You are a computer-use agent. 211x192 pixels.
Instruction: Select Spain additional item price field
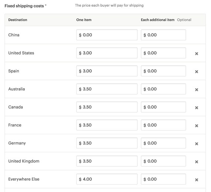[x=163, y=71]
